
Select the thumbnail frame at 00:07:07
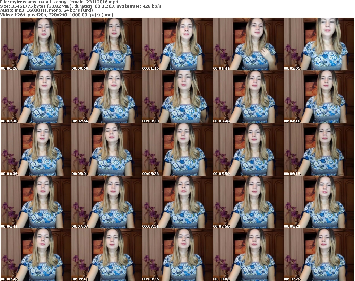[107, 202]
